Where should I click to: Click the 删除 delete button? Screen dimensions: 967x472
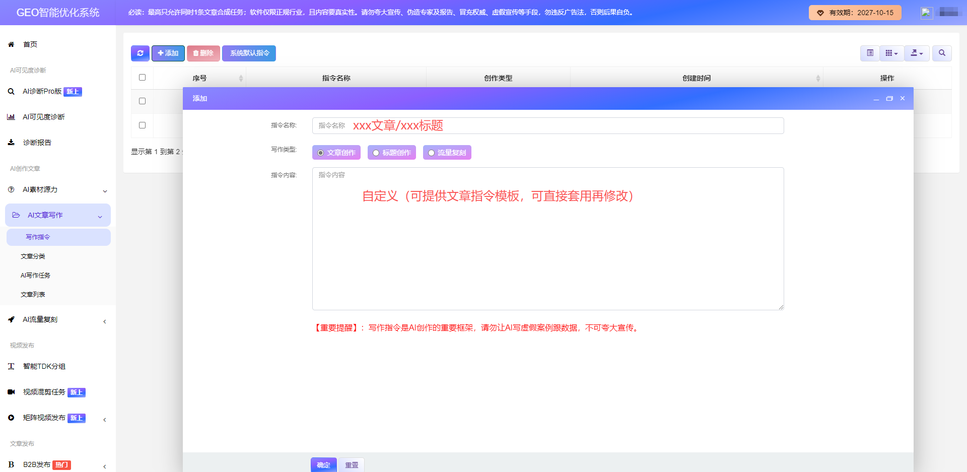203,53
